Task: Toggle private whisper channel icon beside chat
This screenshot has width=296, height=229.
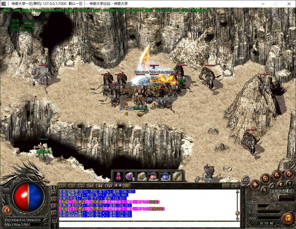Action: (54, 206)
